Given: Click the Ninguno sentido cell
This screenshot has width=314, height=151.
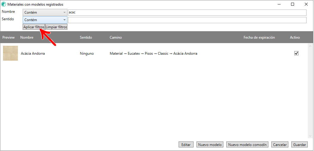Looking at the screenshot, I should pyautogui.click(x=87, y=54).
